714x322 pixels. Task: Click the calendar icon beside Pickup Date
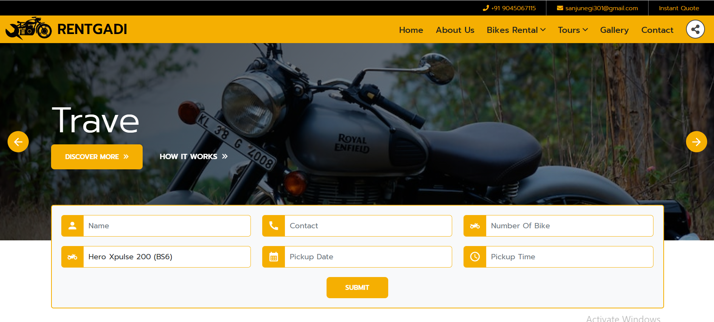click(274, 257)
